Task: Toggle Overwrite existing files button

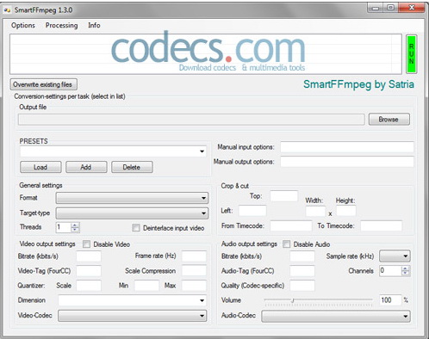Action: coord(43,84)
